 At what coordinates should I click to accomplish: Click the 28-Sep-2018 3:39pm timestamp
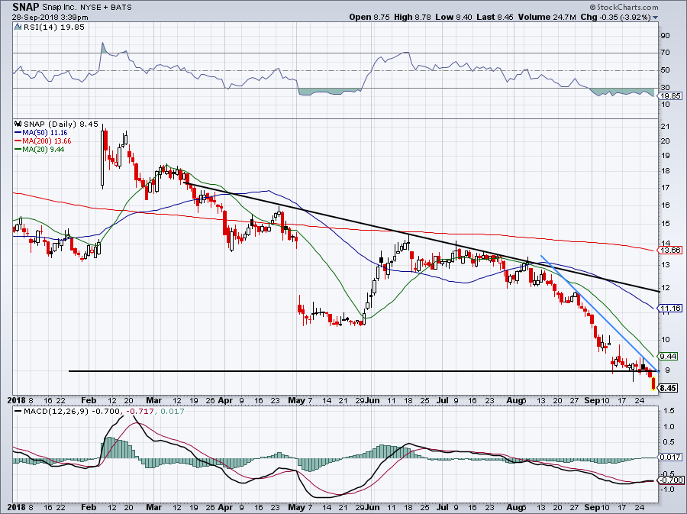50,18
